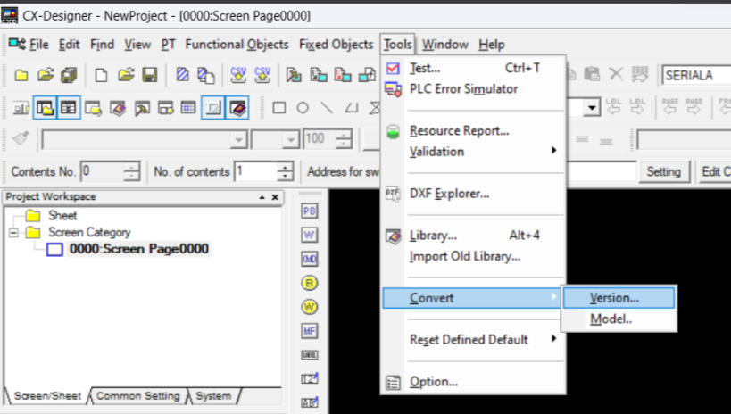Toggle the highlighted button left of purple book
Viewport: 731px width, 414px height.
click(213, 108)
